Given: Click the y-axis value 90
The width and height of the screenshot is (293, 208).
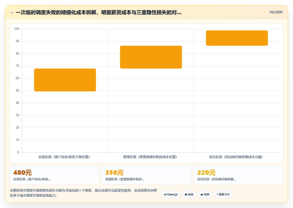Looking at the screenshot, I should (17, 41).
